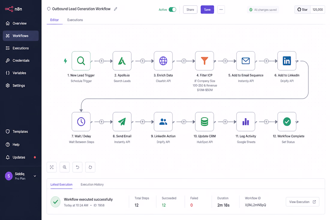330x220 pixels.
Task: Add node between Apollo.io and Enrich Data
Action: (142, 61)
